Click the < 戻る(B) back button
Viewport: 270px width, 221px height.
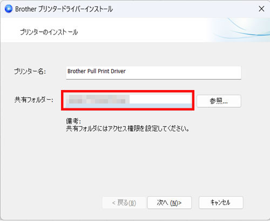(x=124, y=203)
